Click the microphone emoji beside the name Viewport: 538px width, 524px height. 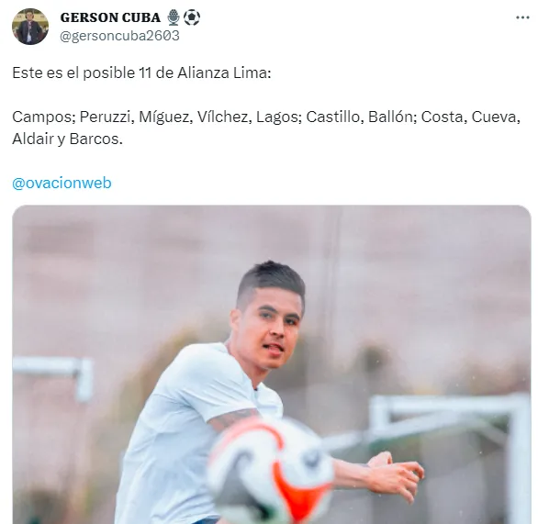point(174,17)
